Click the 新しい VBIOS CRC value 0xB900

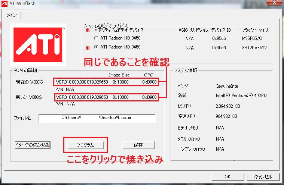tap(149, 97)
